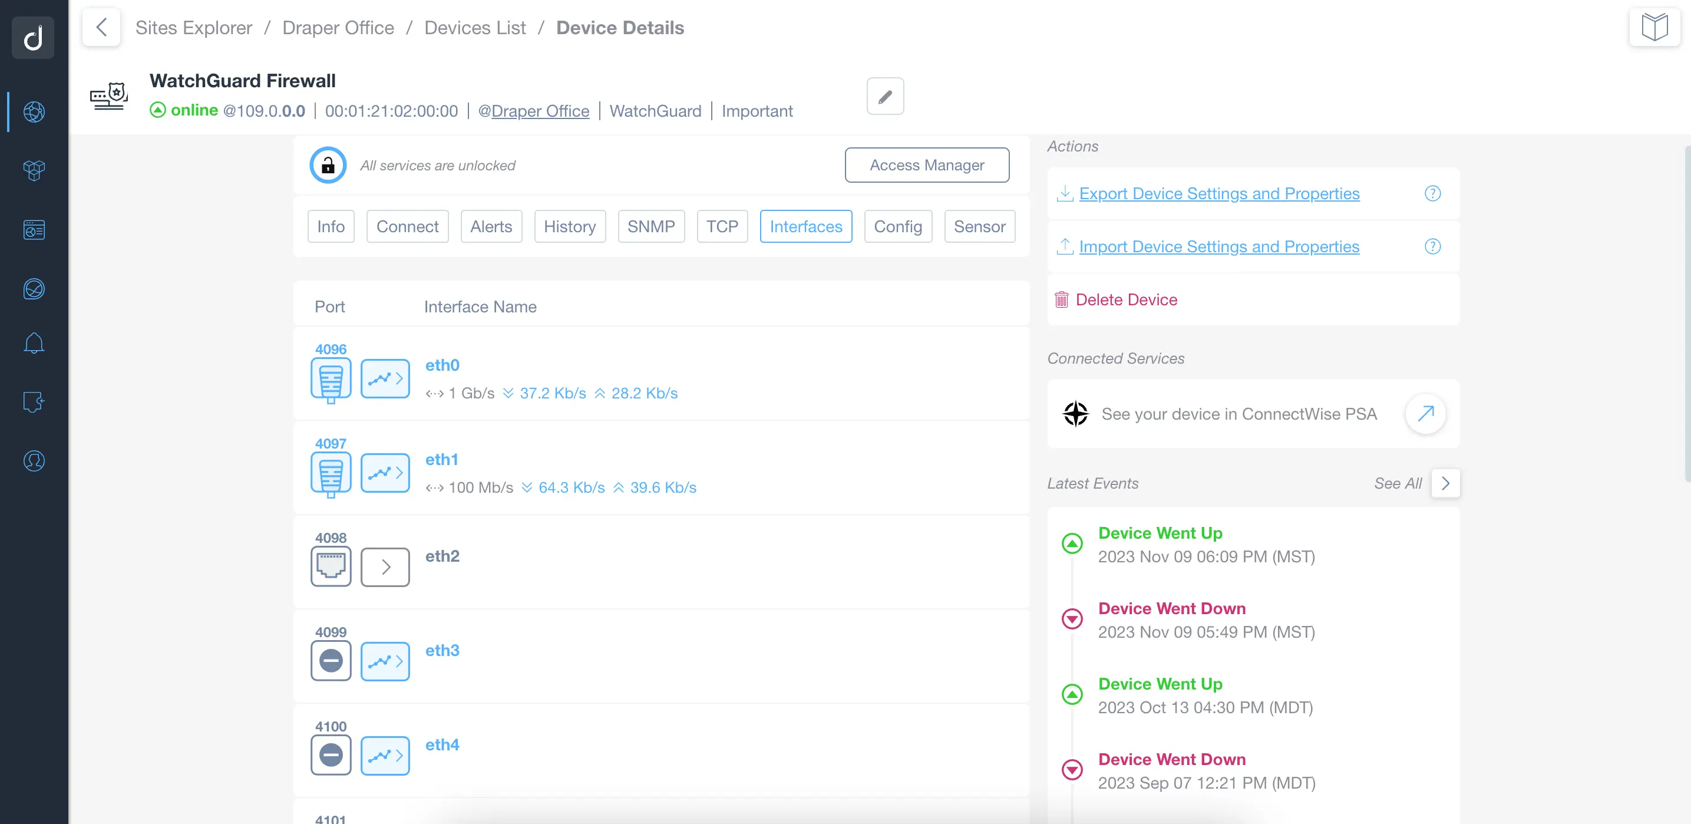Open the bell alerts sidebar icon
This screenshot has width=1691, height=824.
click(34, 344)
